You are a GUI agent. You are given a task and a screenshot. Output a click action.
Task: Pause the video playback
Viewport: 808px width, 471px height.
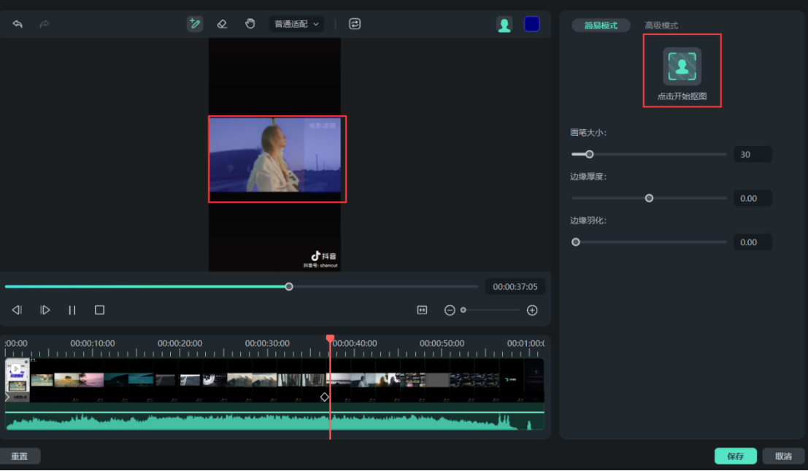coord(72,310)
